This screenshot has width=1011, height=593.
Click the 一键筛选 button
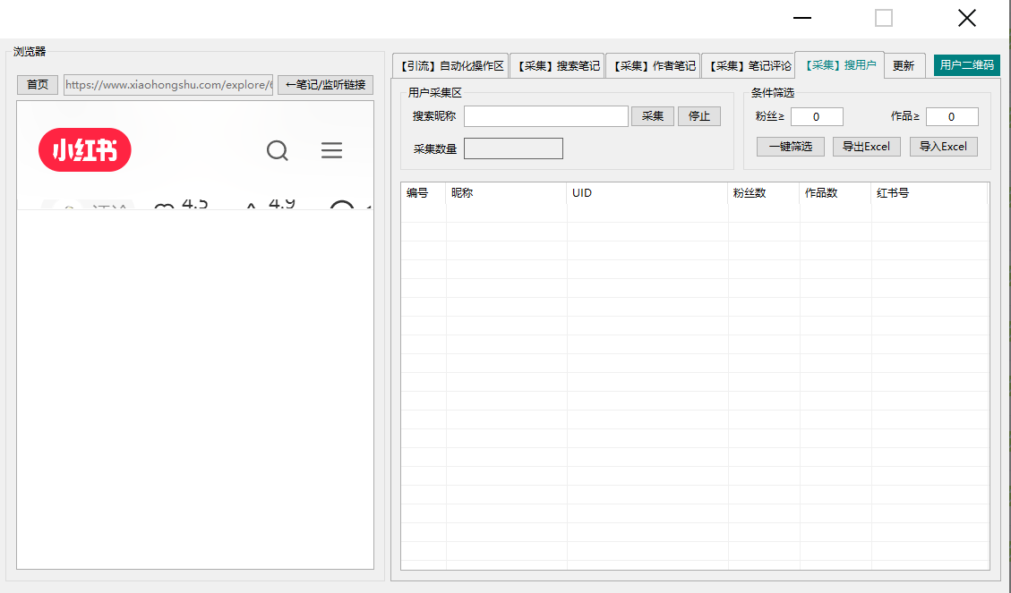790,147
